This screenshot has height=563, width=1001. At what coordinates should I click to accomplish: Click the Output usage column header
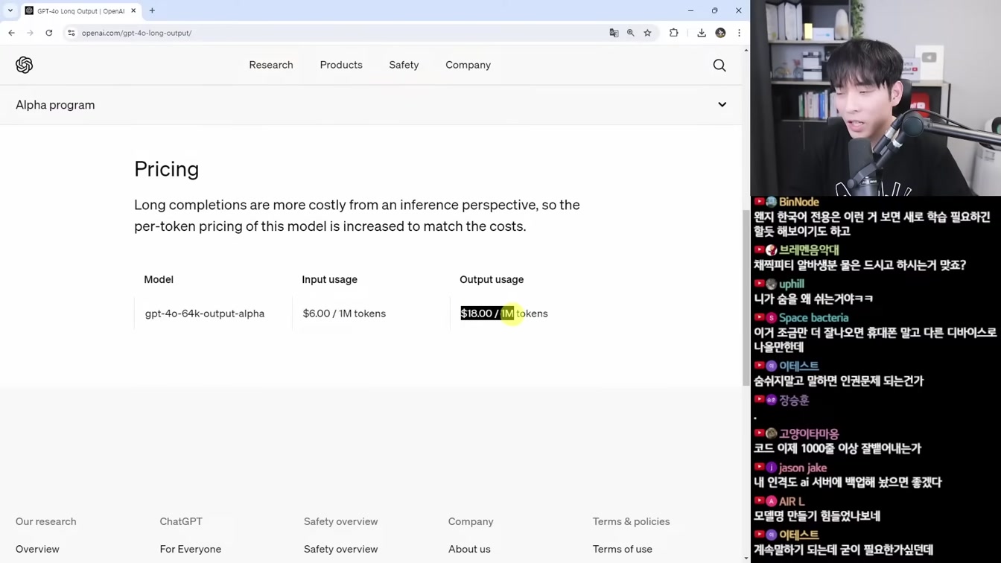pos(492,279)
